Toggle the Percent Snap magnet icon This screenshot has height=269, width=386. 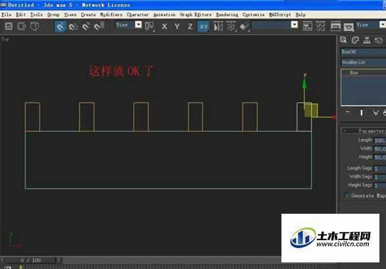(86, 26)
